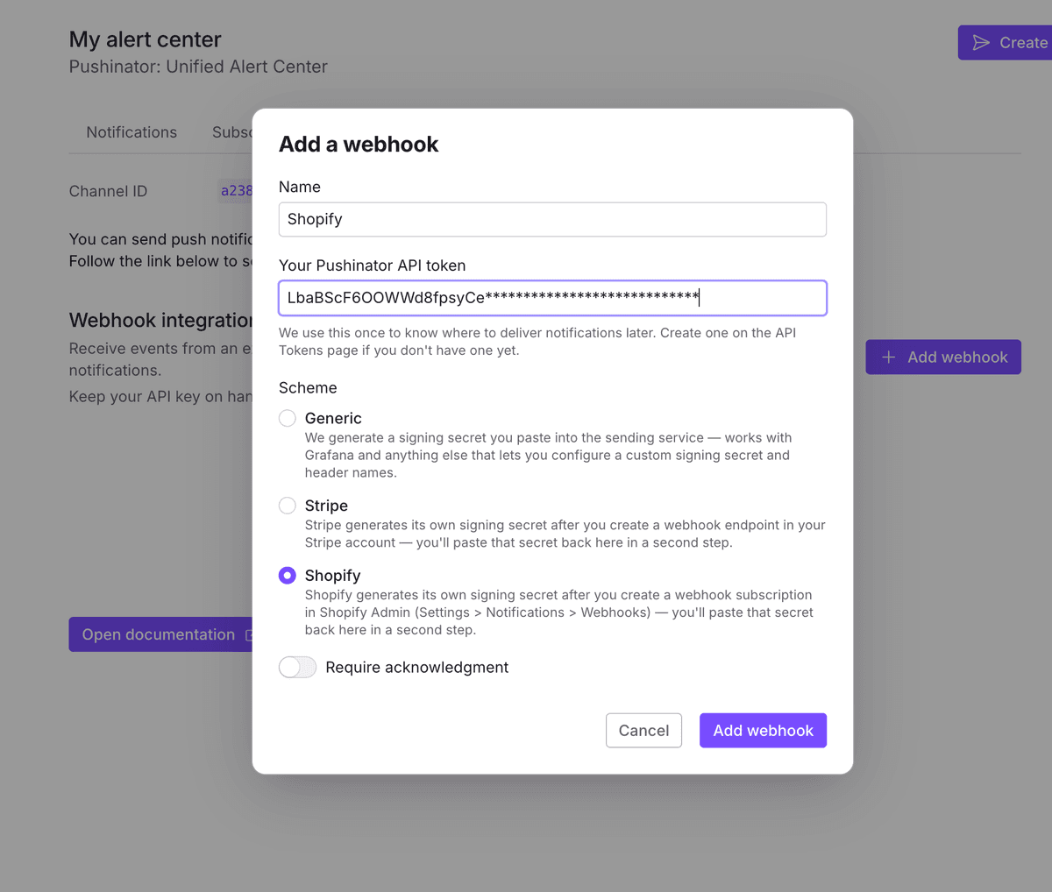The image size is (1052, 892).
Task: Click the Open documentation button
Action: 160,634
